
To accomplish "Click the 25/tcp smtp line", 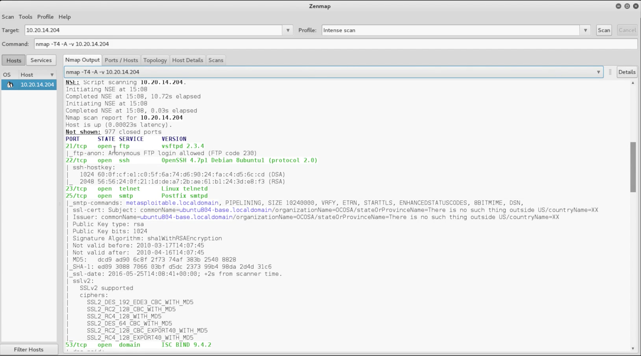I will (x=137, y=196).
